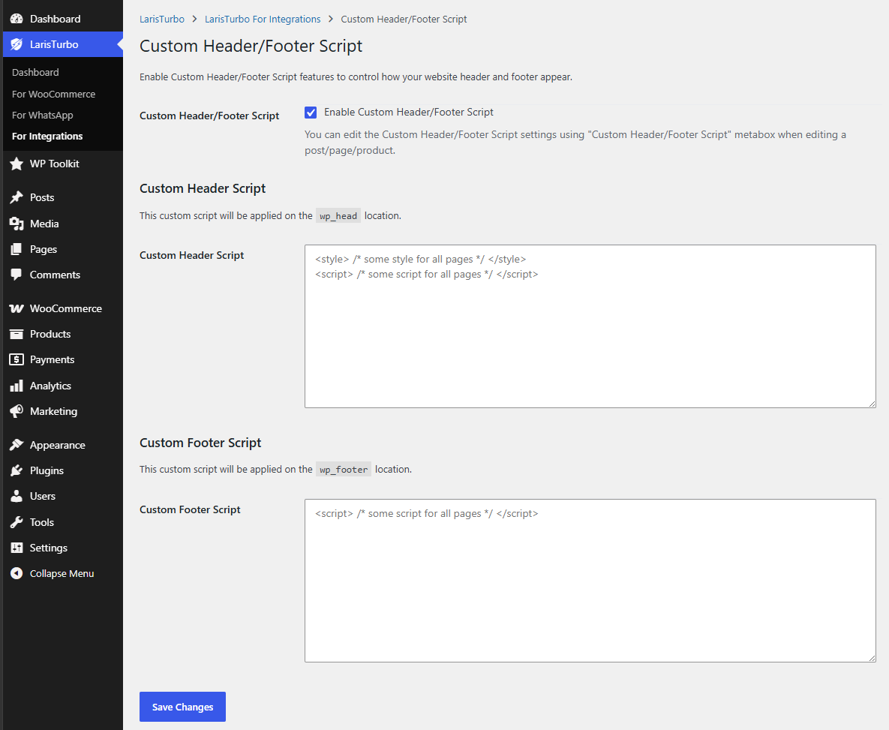Viewport: 889px width, 730px height.
Task: Open the WP Toolkit menu label
Action: pyautogui.click(x=55, y=164)
